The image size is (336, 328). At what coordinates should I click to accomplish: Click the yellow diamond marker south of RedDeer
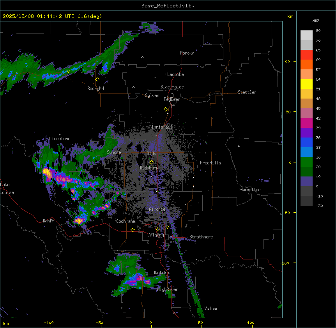pyautogui.click(x=166, y=109)
